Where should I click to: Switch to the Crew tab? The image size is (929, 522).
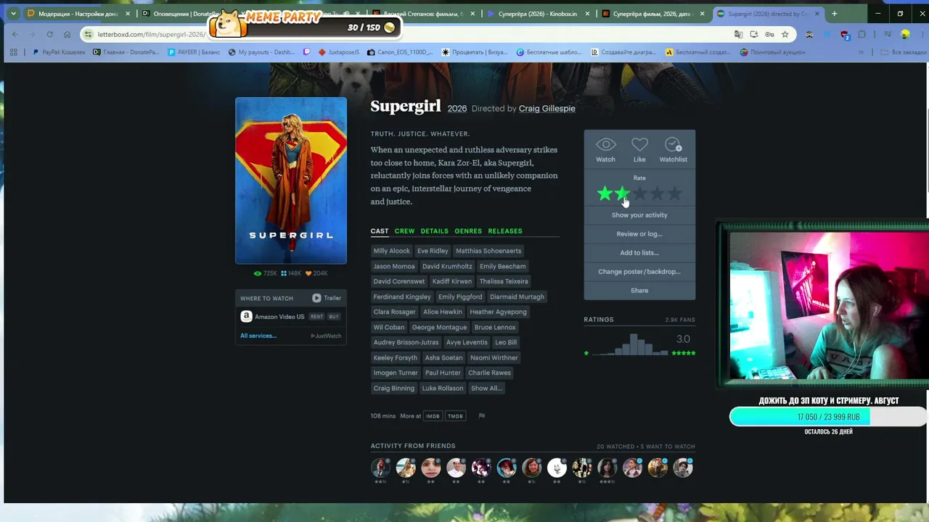click(404, 231)
